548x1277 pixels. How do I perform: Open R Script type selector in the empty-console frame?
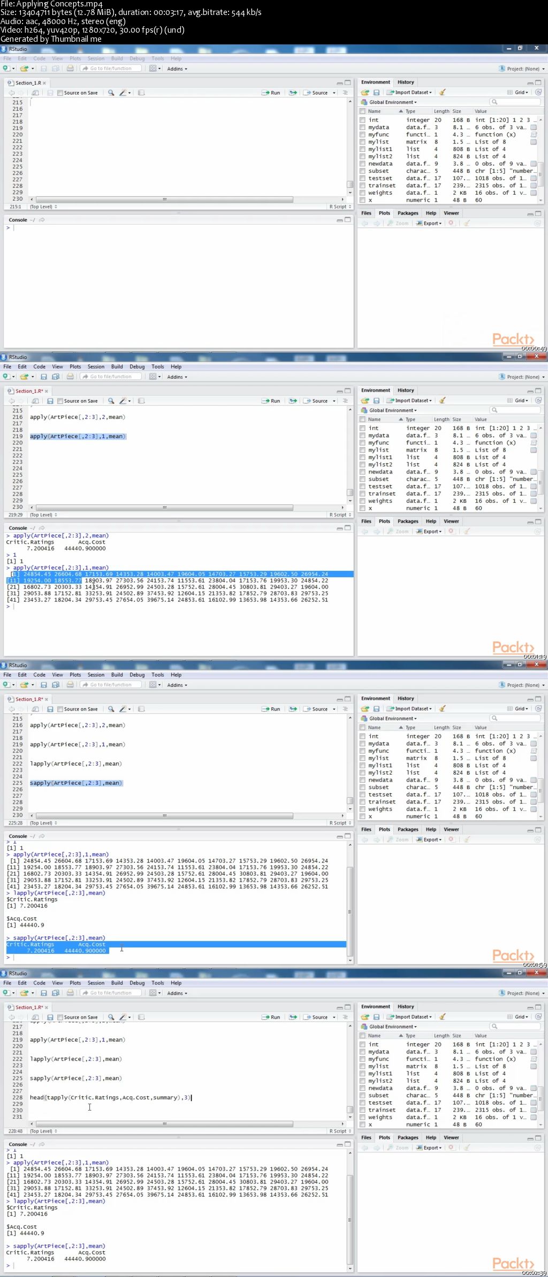[340, 207]
